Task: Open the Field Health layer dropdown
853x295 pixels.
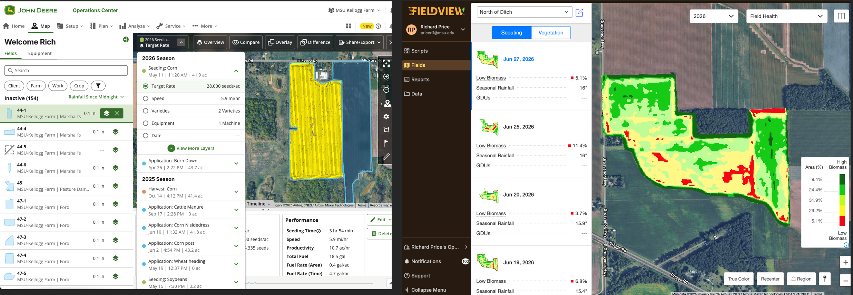Action: pos(787,16)
